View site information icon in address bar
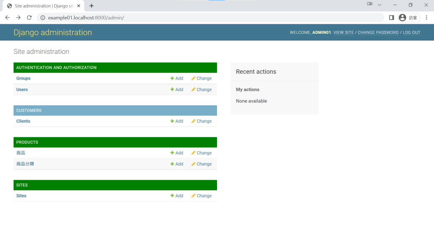The height and width of the screenshot is (230, 434). coord(43,18)
